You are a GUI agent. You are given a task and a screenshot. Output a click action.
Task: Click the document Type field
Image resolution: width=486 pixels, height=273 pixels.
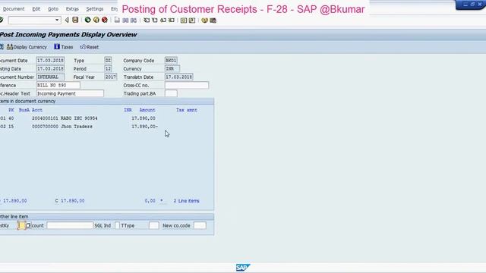(108, 61)
